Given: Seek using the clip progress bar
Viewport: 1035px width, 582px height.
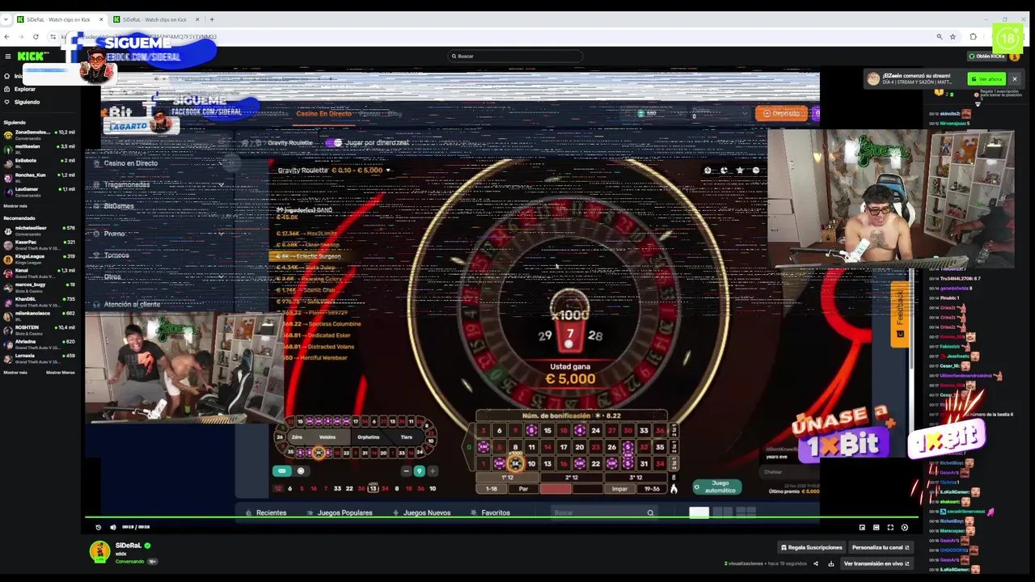Looking at the screenshot, I should [x=501, y=517].
